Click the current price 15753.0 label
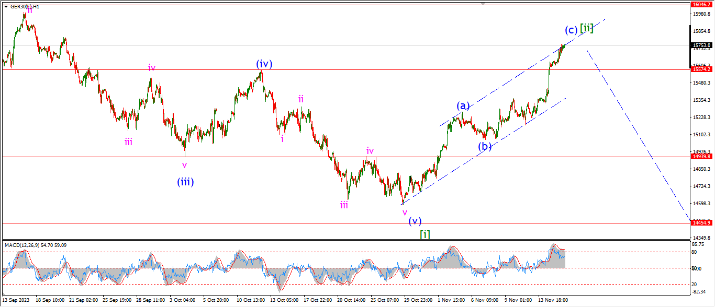 701,45
